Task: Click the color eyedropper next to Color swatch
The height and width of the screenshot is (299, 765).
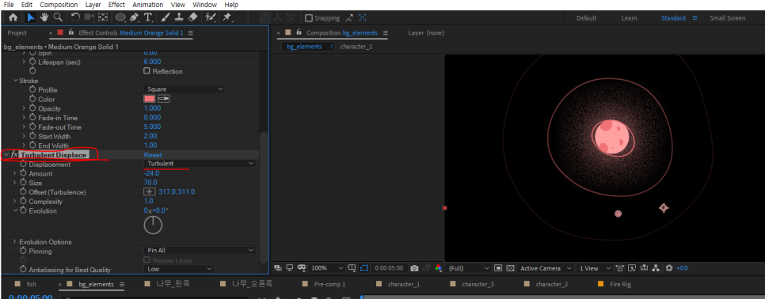Action: click(163, 99)
